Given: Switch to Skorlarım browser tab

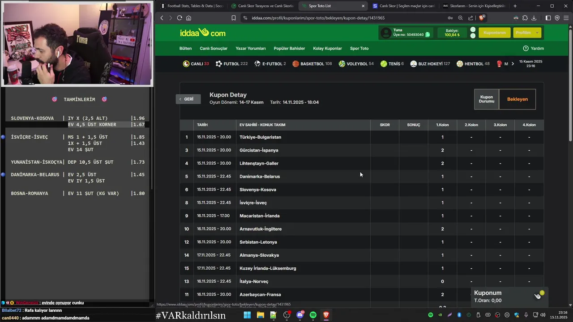Looking at the screenshot, I should coord(474,6).
